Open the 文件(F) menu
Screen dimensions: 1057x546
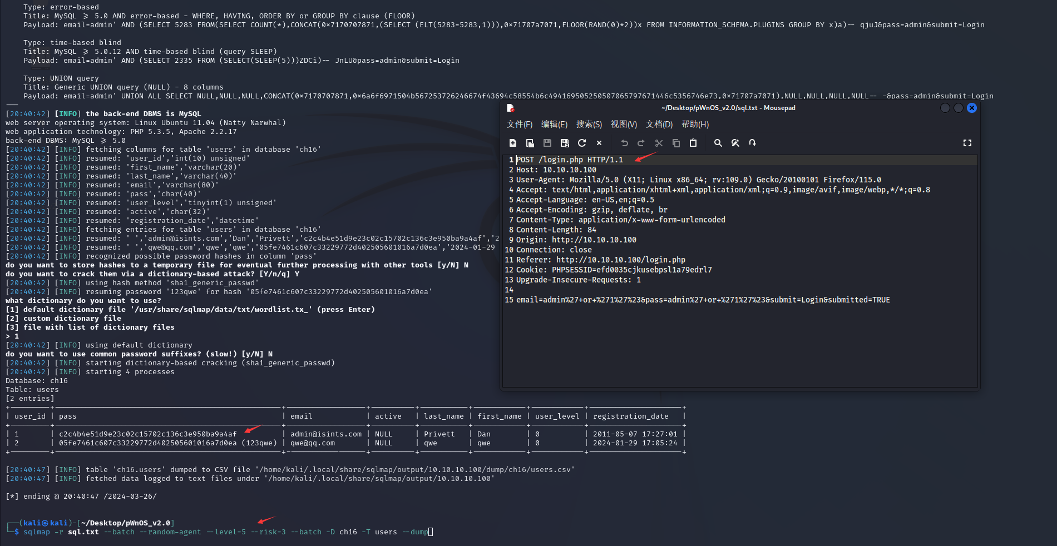click(x=520, y=125)
